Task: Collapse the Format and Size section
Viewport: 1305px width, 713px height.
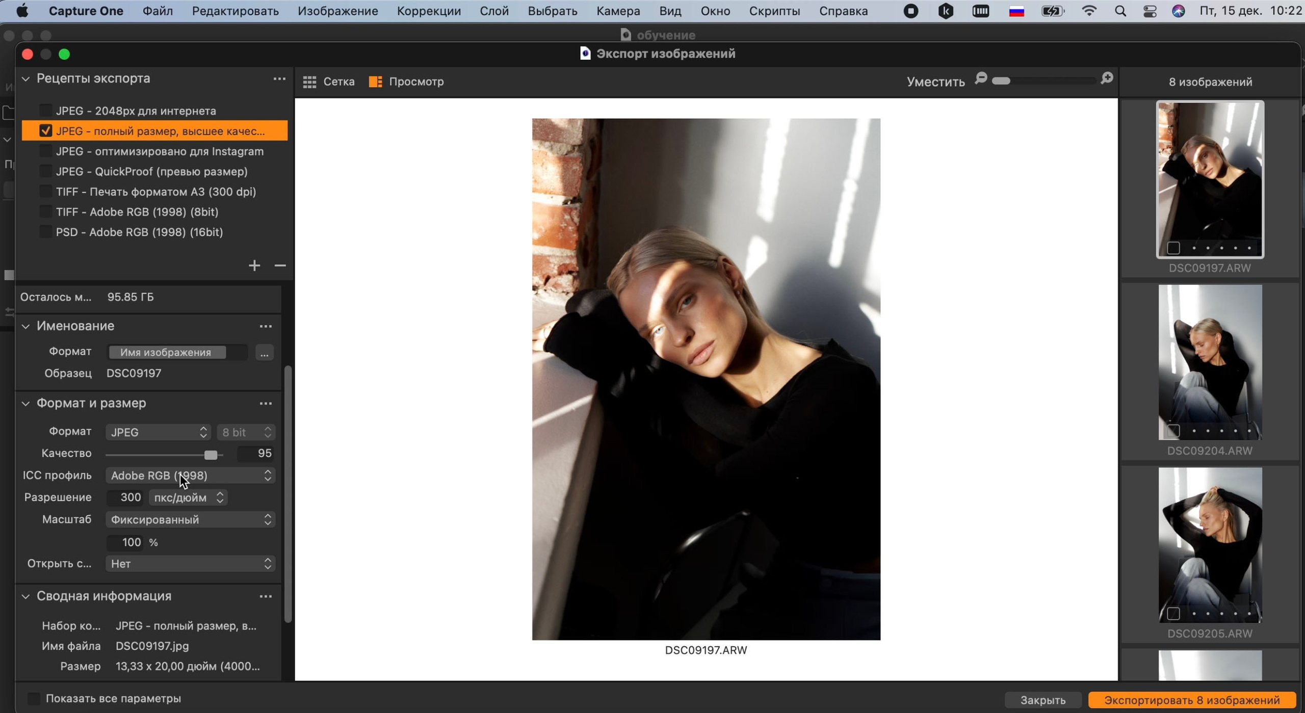Action: [x=25, y=404]
